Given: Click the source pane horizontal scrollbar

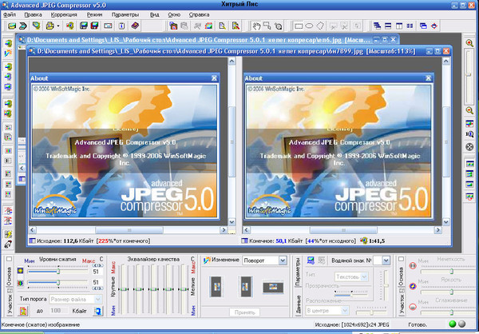Looking at the screenshot, I should (129, 229).
